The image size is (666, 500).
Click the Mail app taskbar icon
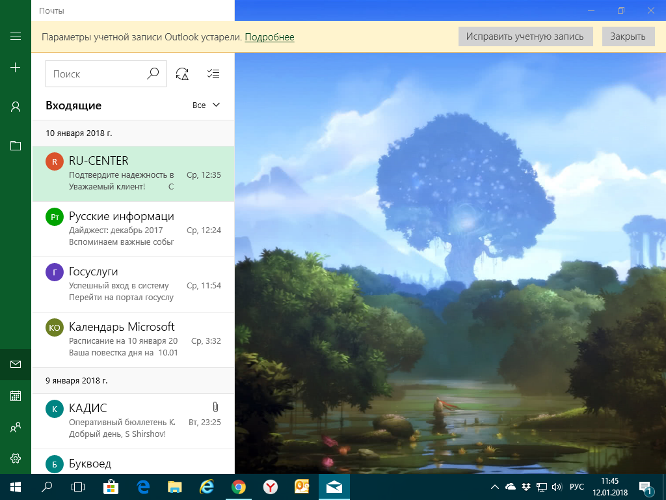click(x=334, y=487)
